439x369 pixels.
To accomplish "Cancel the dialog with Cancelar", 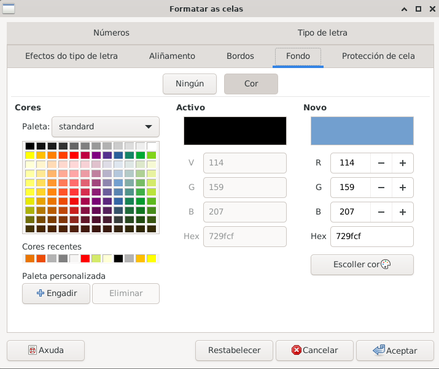I will coord(314,350).
